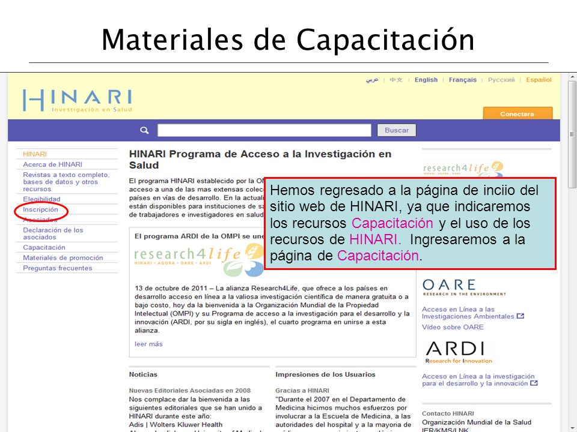Click the Gracias a HINARI heading
The height and width of the screenshot is (432, 577).
point(302,391)
